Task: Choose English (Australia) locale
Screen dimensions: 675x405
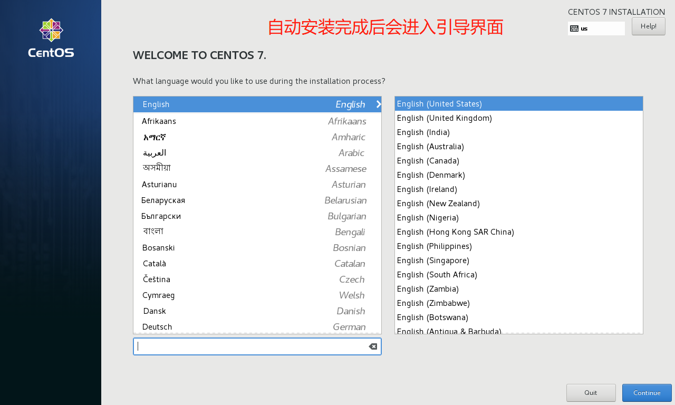Action: point(519,147)
